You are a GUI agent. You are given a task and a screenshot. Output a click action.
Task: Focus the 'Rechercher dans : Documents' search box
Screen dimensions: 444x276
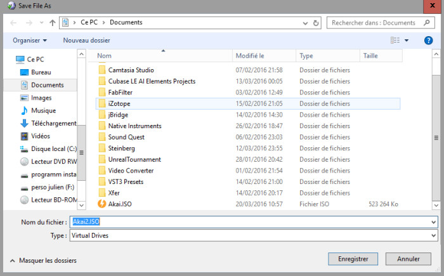tap(381, 23)
